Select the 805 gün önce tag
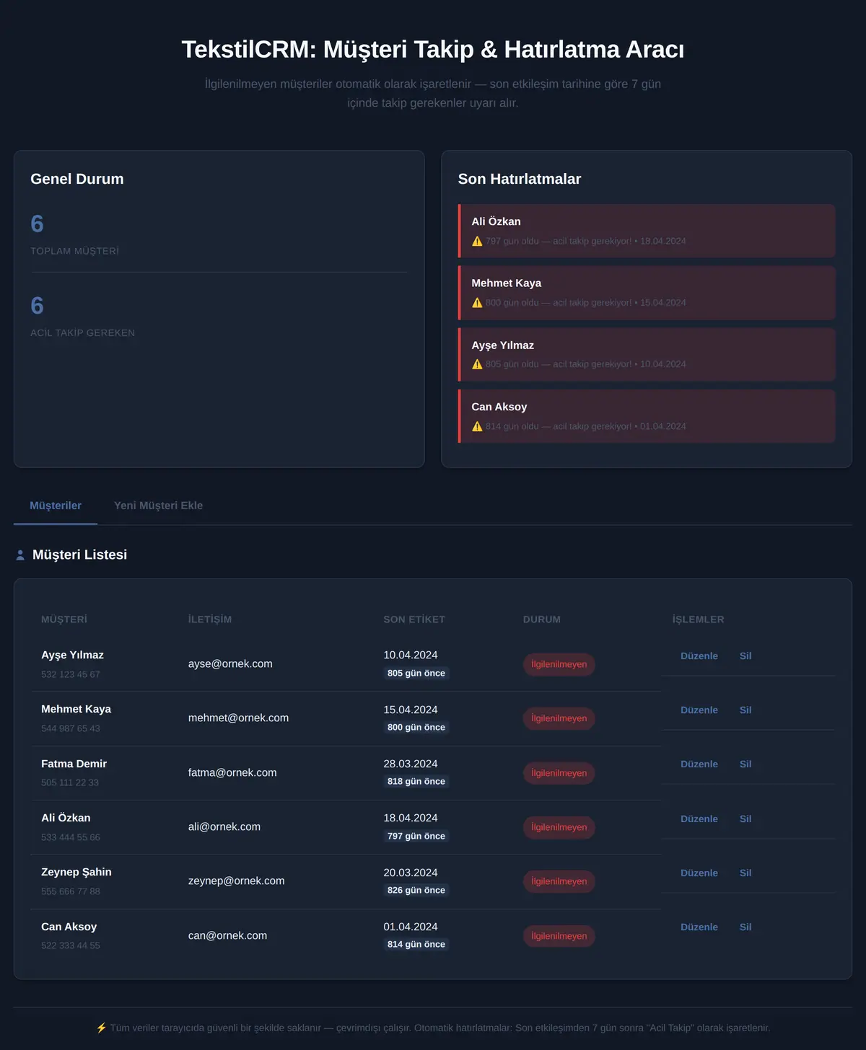The height and width of the screenshot is (1050, 866). click(x=416, y=674)
